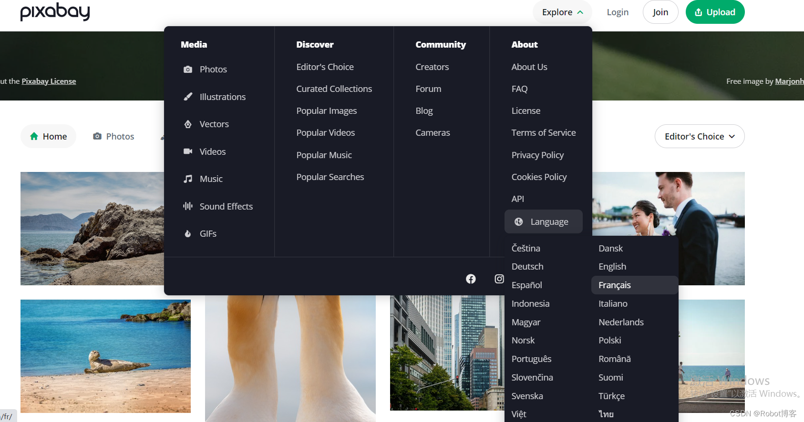804x422 pixels.
Task: Select Dansk language
Action: click(x=610, y=249)
